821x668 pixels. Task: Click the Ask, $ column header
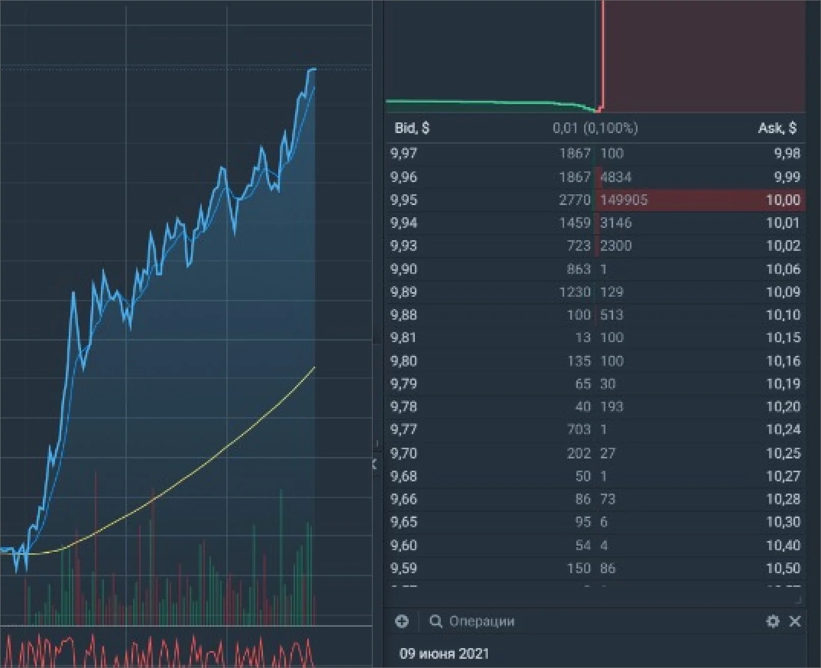click(x=777, y=128)
